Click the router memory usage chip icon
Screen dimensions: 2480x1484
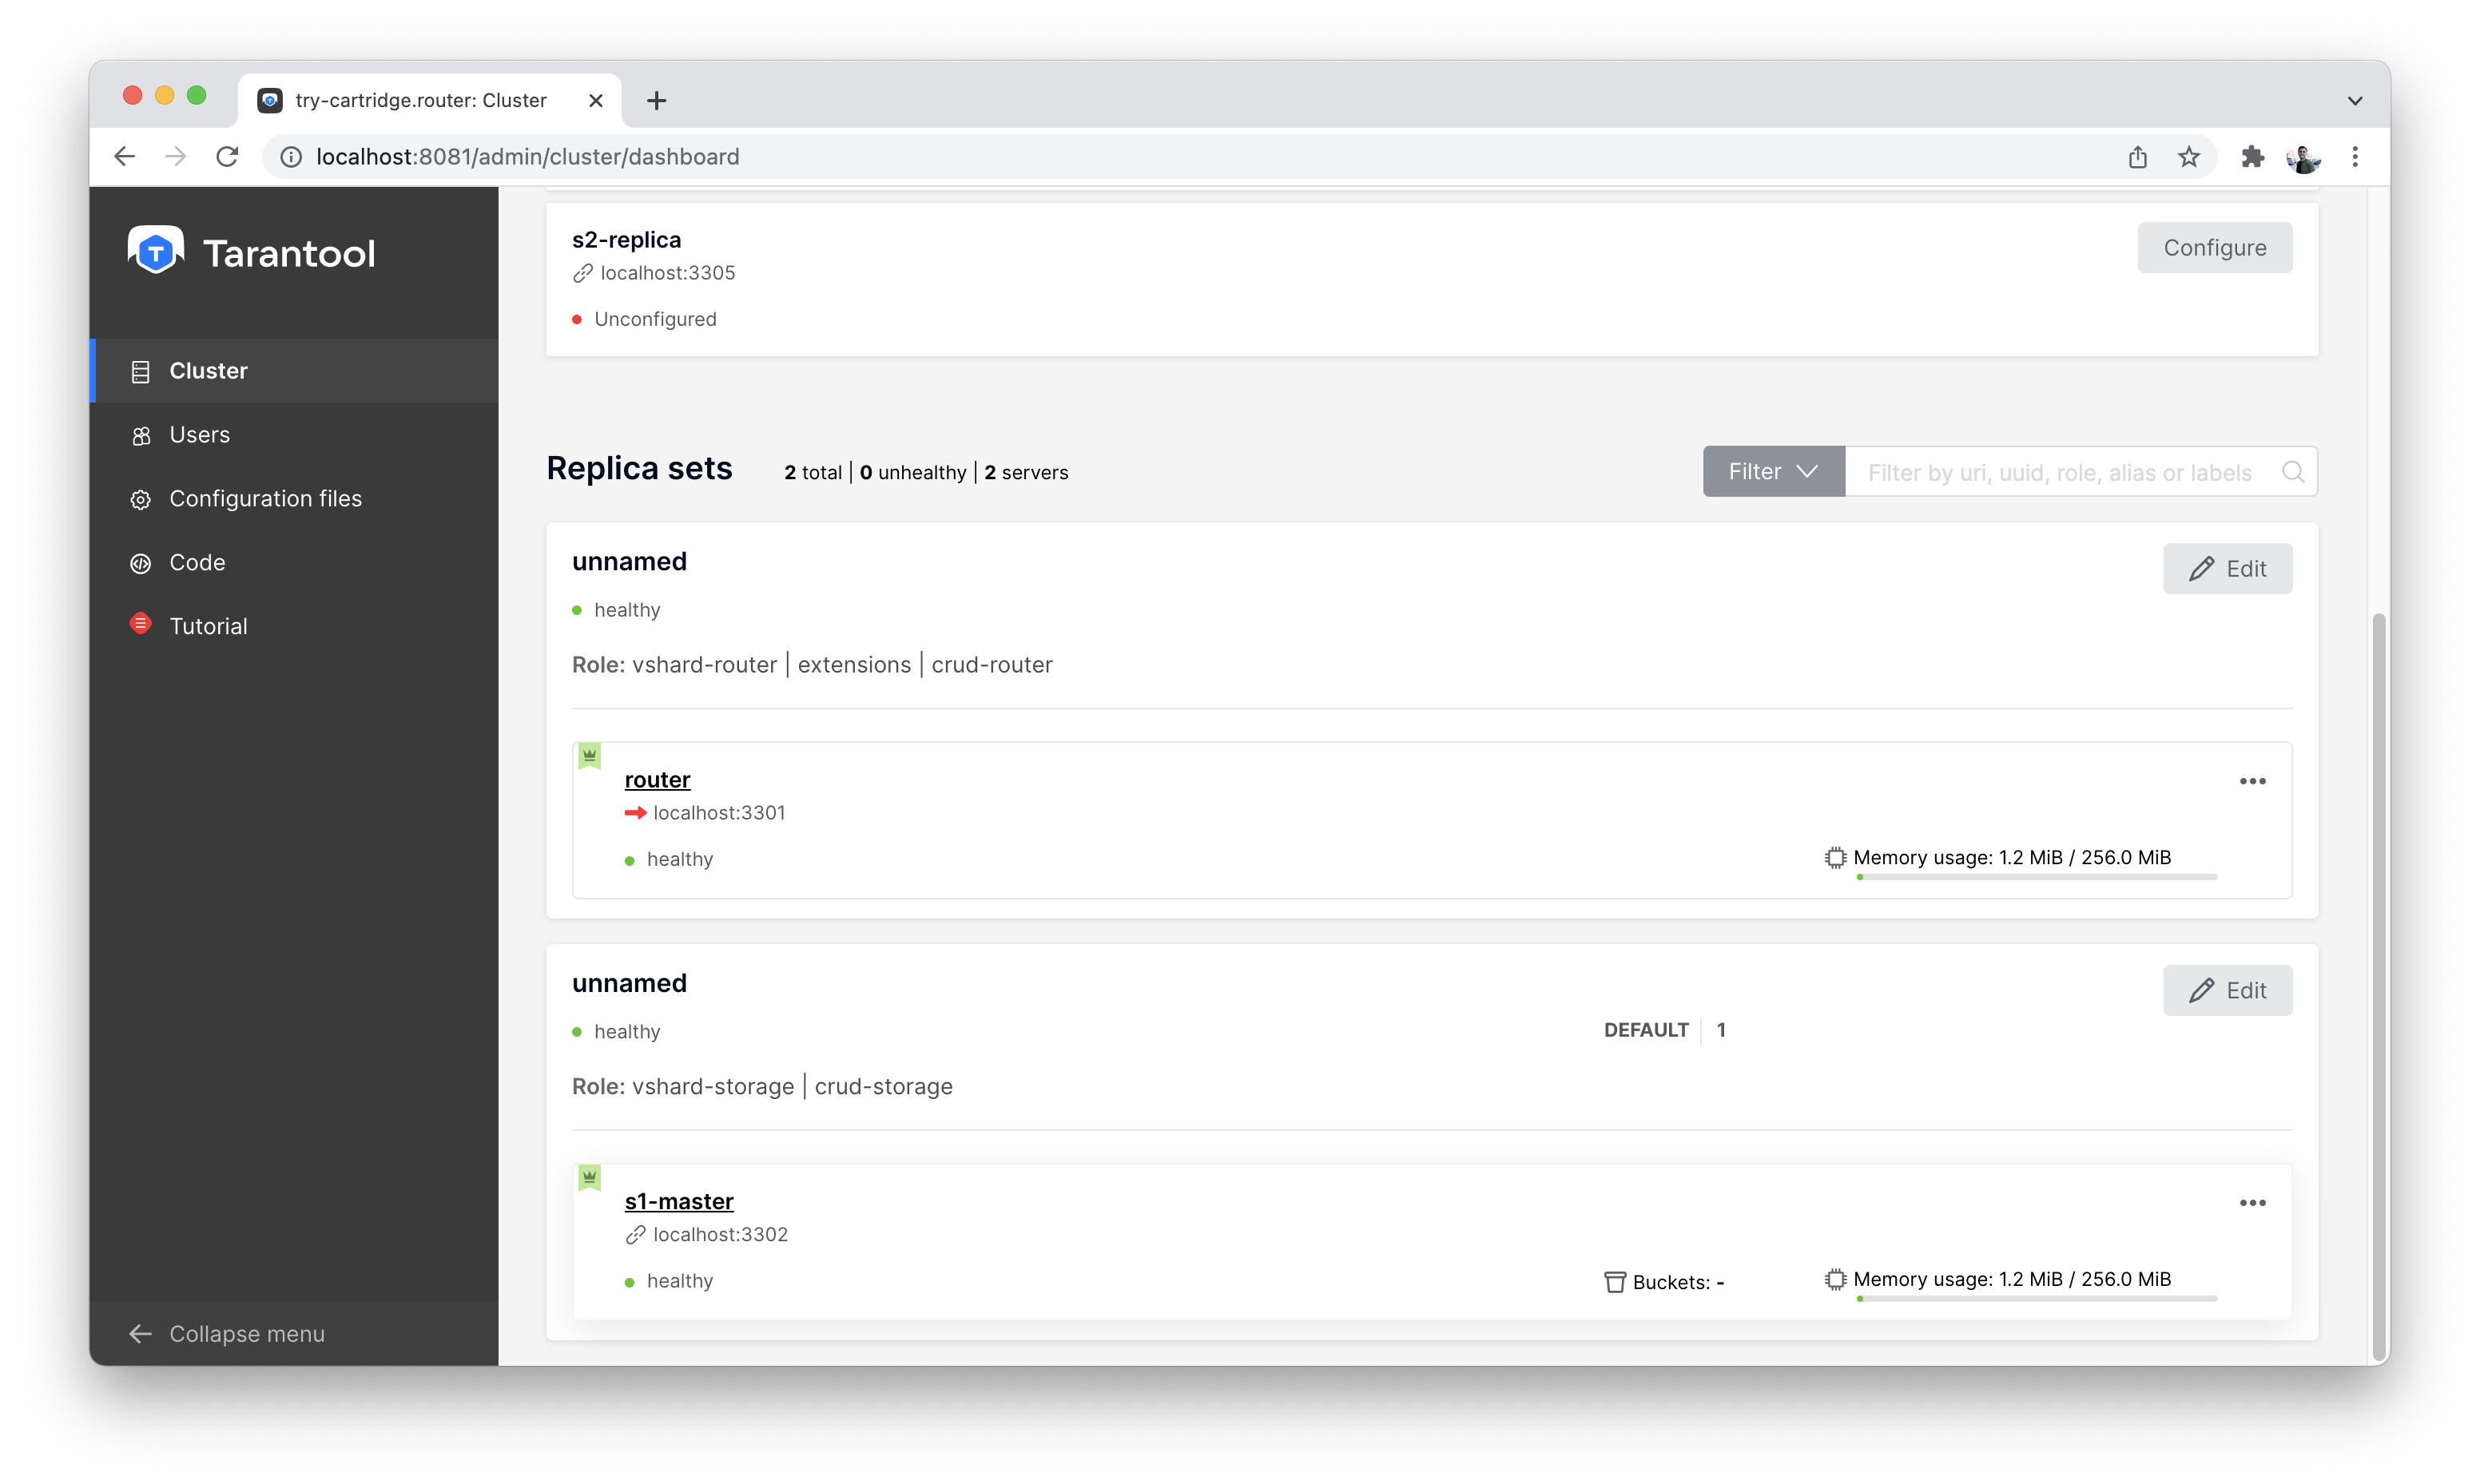tap(1835, 858)
